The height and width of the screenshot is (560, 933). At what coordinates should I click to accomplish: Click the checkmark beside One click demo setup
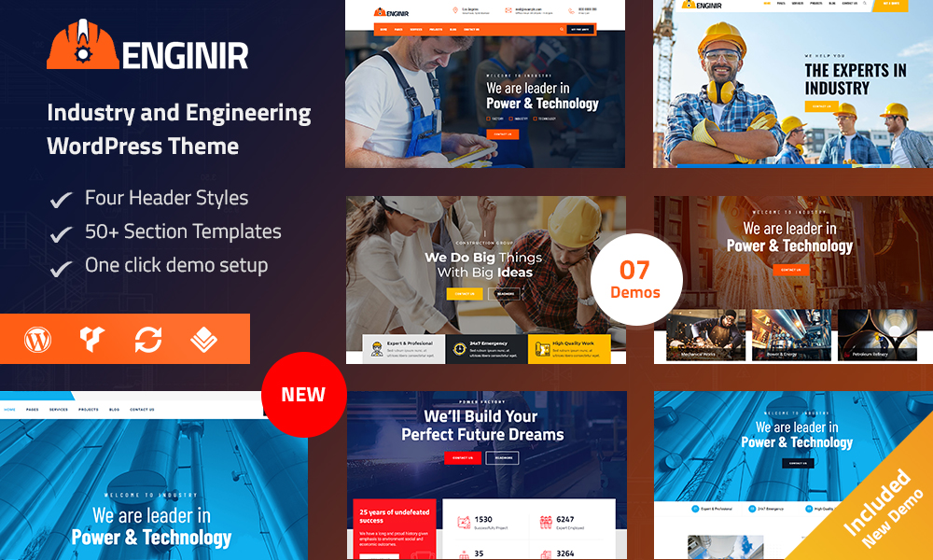(x=61, y=268)
